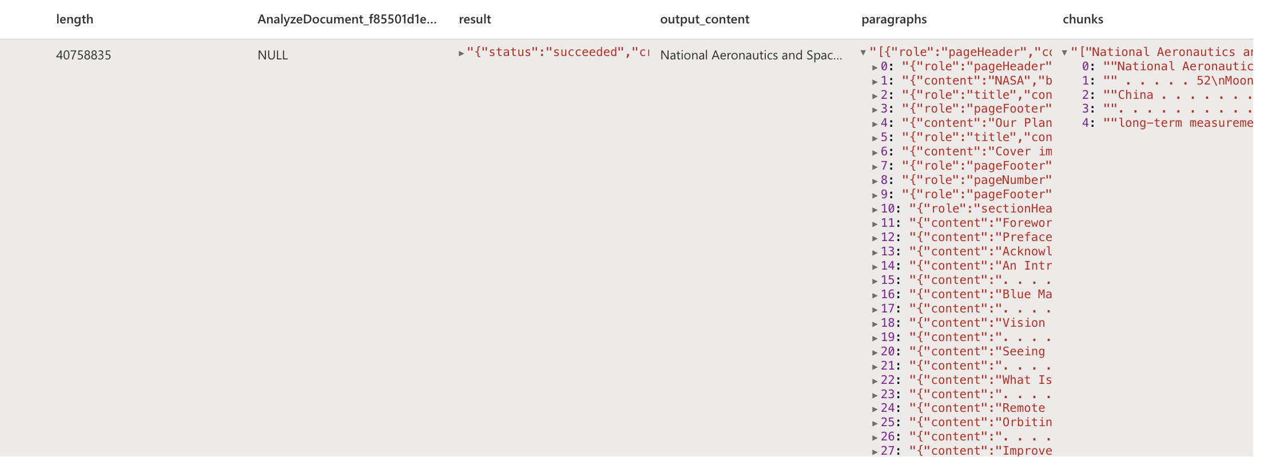
Task: Select the output_content column header
Action: (704, 19)
